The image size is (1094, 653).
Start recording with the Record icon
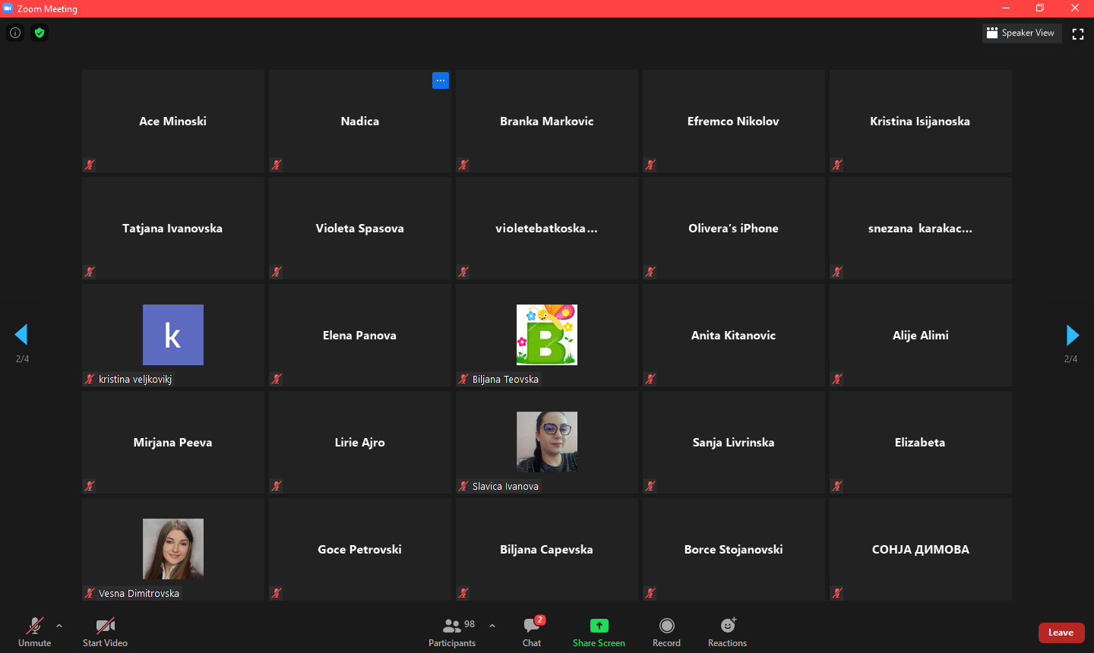click(x=666, y=626)
